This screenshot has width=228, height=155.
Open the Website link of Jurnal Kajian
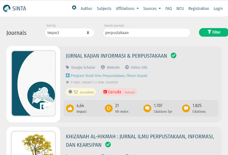tap(113, 67)
